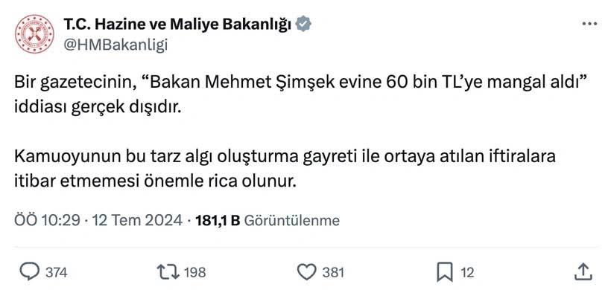Click the repost arrows icon
Image resolution: width=611 pixels, height=290 pixels.
coord(168,271)
